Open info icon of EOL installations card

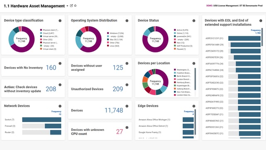tap(261, 20)
